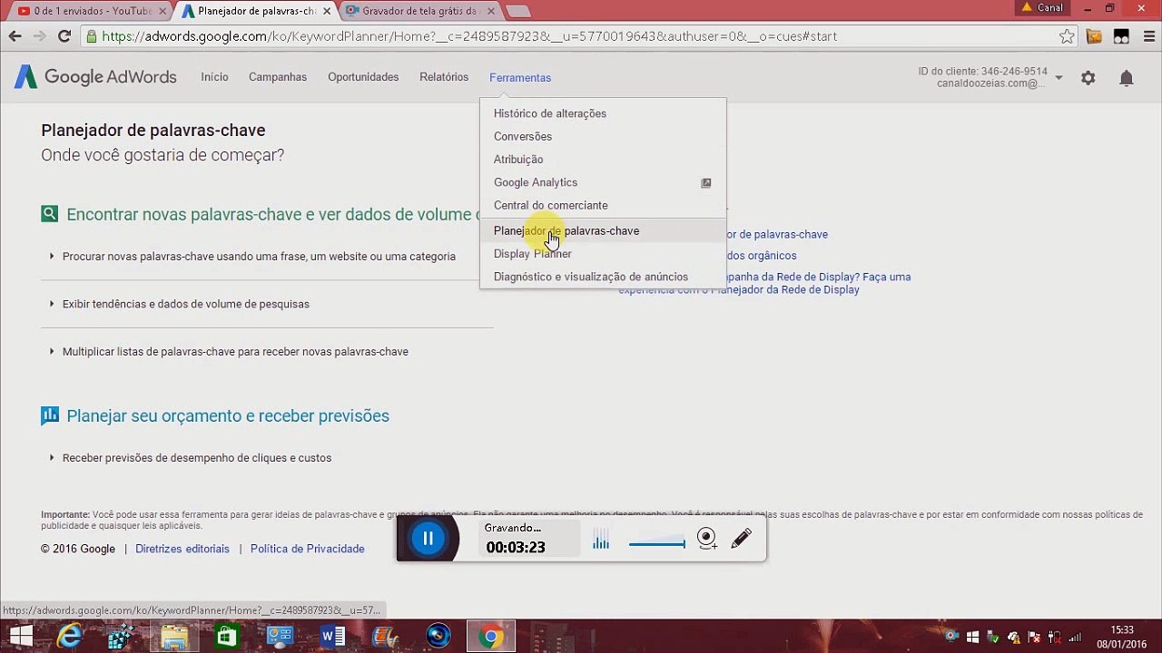This screenshot has height=653, width=1162.
Task: Switch to the 'Gravador de tela grátis' tab
Action: pos(418,11)
